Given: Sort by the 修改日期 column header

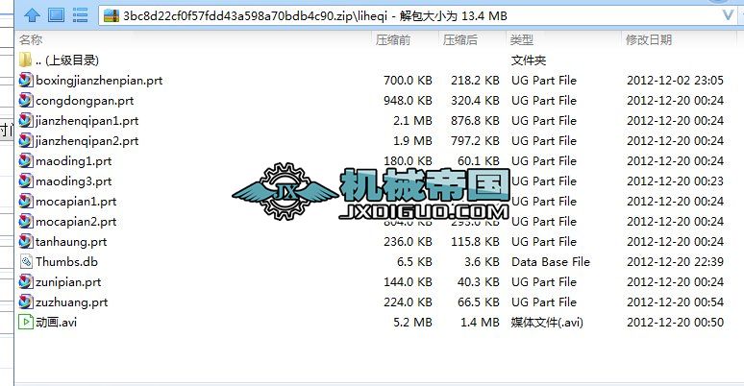Looking at the screenshot, I should 649,39.
